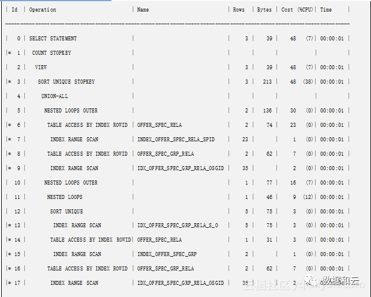Click "TABLE ACCESS BY INDEX ROWID" in row 14
The image size is (371, 297).
click(91, 239)
